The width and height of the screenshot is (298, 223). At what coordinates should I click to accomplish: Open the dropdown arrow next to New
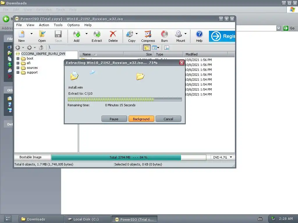(x=31, y=34)
